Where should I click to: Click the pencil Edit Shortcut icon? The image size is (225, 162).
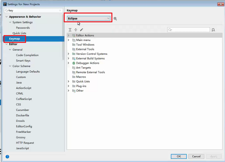(x=82, y=30)
